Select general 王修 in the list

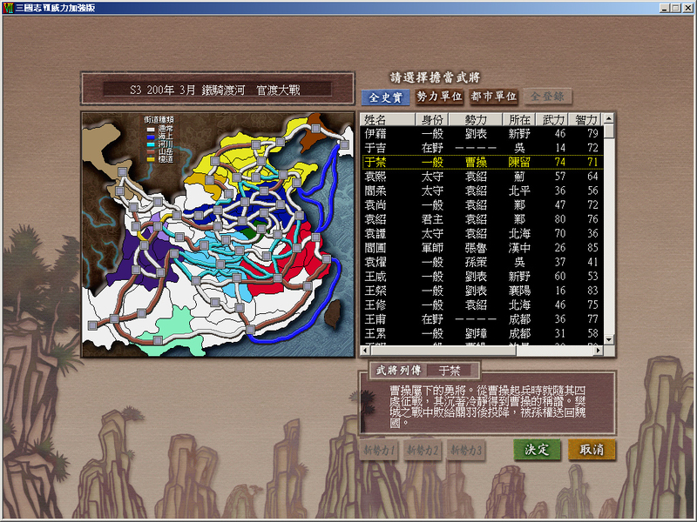pyautogui.click(x=482, y=304)
